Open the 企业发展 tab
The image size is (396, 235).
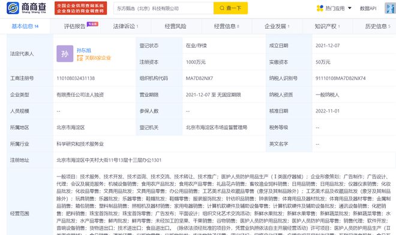click(277, 26)
